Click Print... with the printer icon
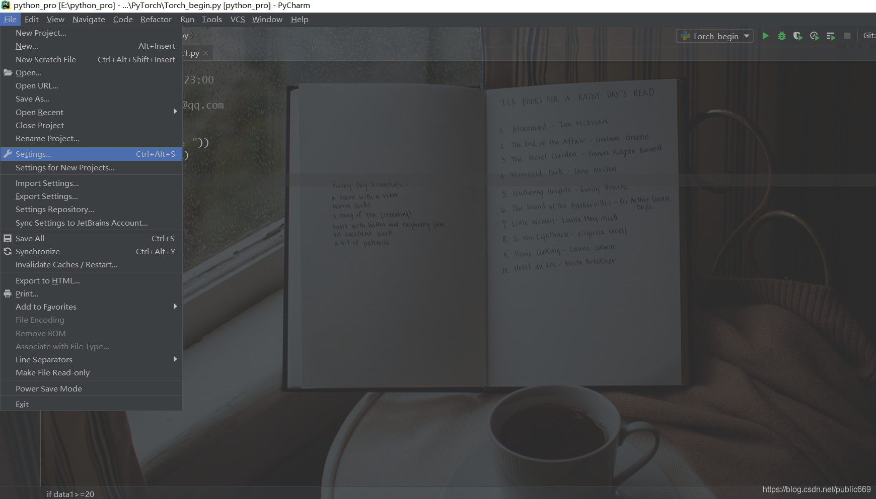The width and height of the screenshot is (876, 499). (x=91, y=293)
